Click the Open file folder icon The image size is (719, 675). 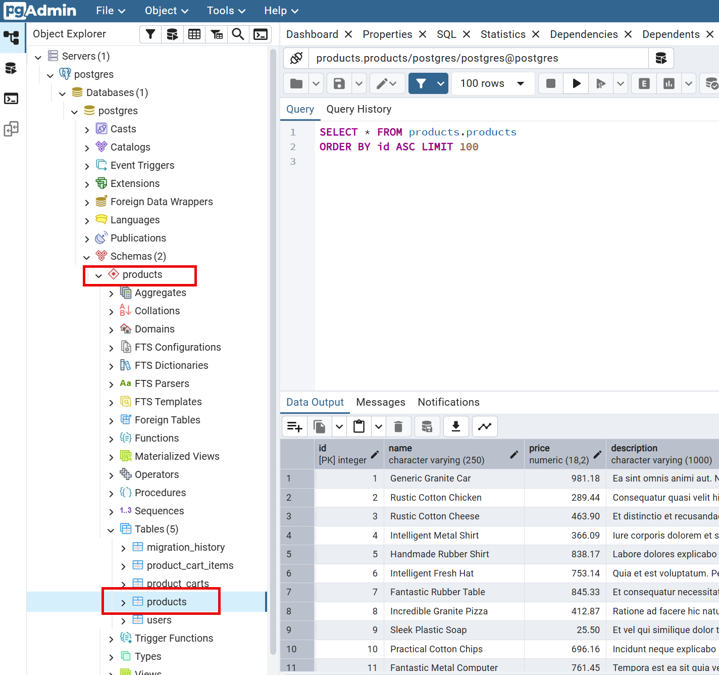tap(296, 83)
